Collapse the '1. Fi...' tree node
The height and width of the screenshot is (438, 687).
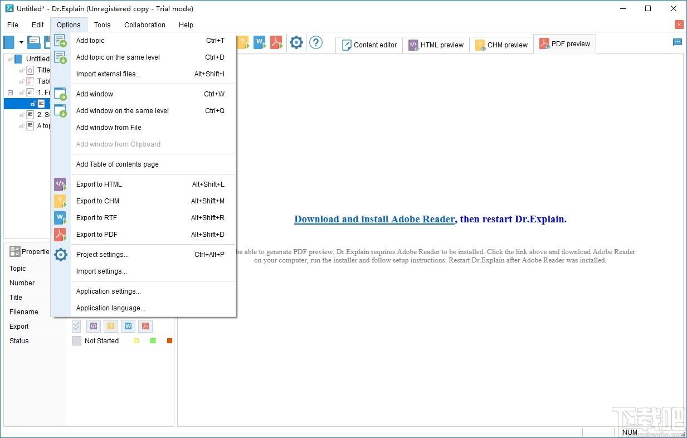10,93
